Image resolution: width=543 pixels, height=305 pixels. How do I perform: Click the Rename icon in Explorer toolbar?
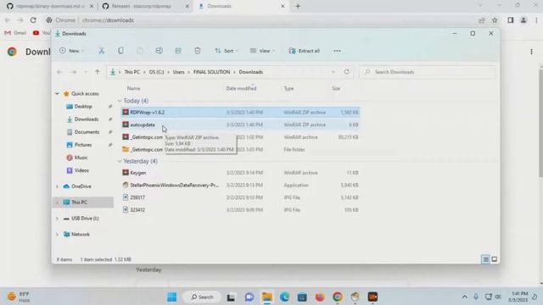pyautogui.click(x=159, y=51)
